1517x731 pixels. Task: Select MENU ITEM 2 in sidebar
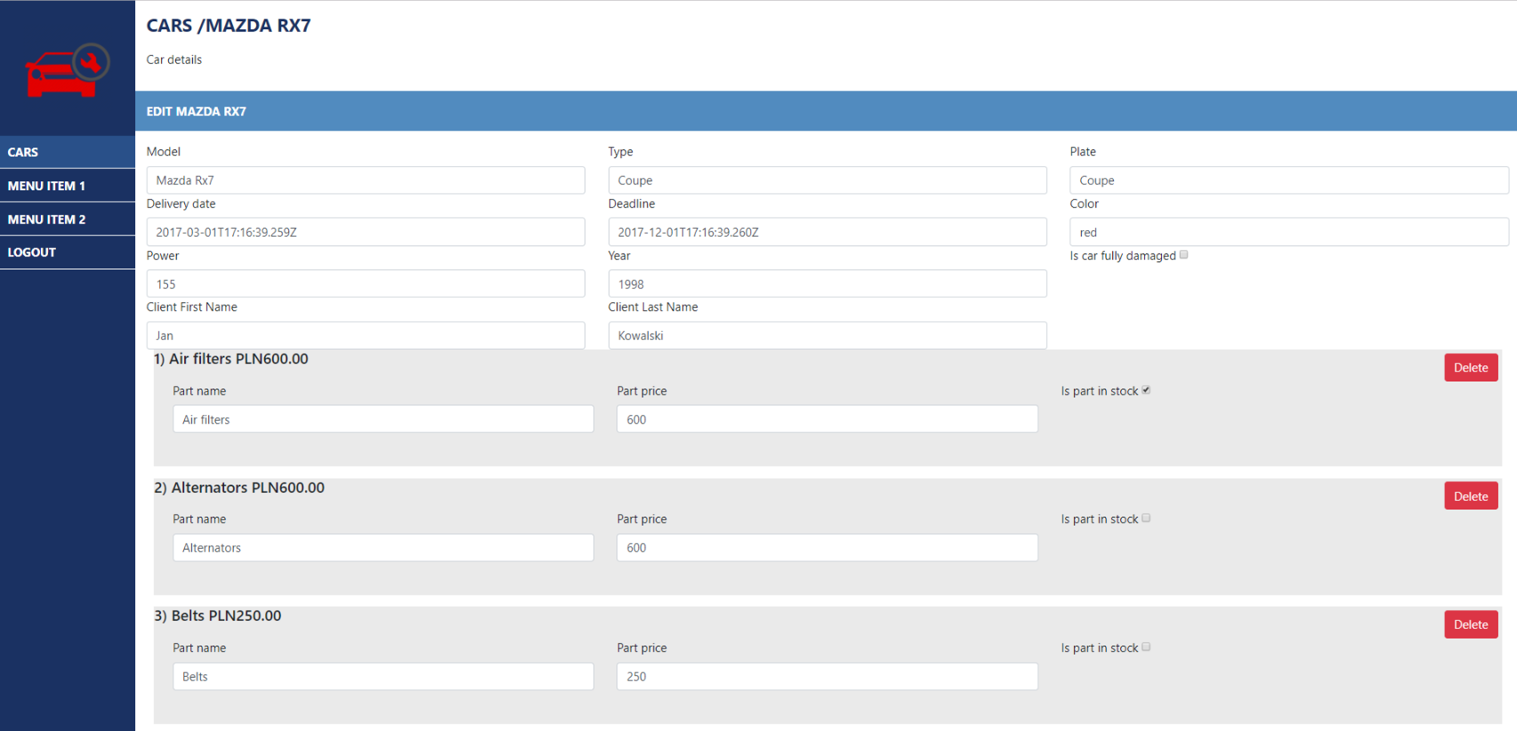[x=68, y=219]
